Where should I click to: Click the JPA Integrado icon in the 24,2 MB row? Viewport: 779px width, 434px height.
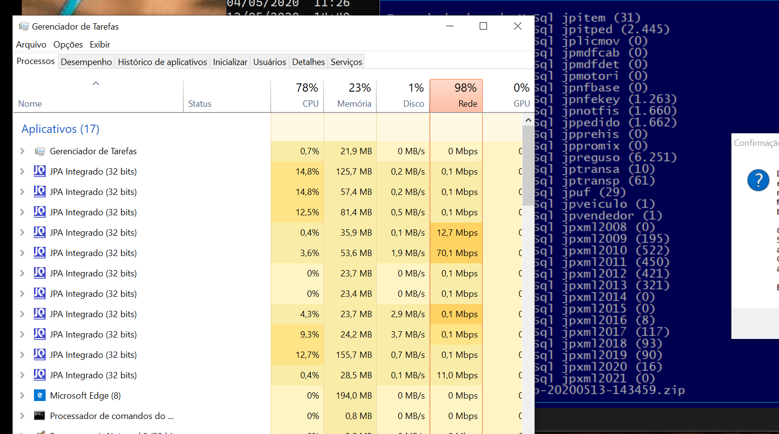(40, 334)
